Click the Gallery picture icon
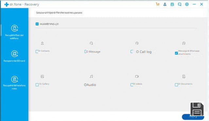This screenshot has width=209, height=121. pos(42,76)
